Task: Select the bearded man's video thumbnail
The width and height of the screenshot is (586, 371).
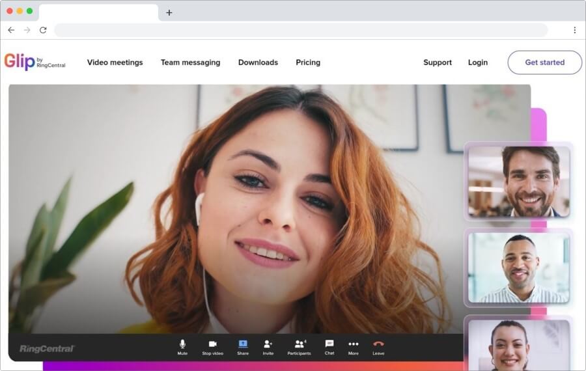Action: 519,182
